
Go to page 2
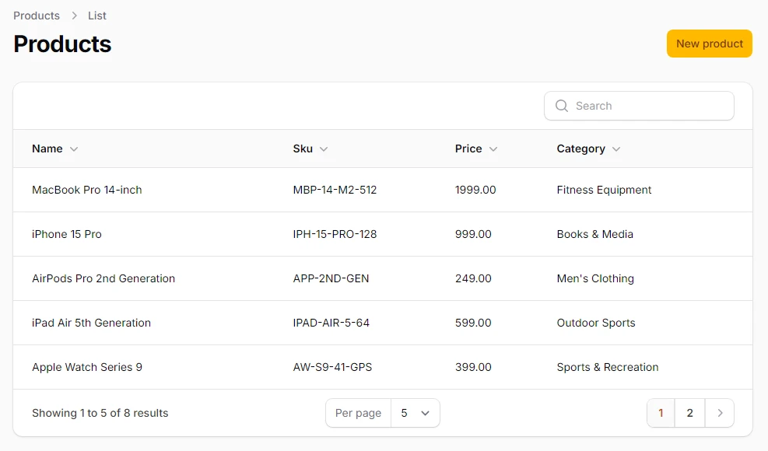point(689,414)
